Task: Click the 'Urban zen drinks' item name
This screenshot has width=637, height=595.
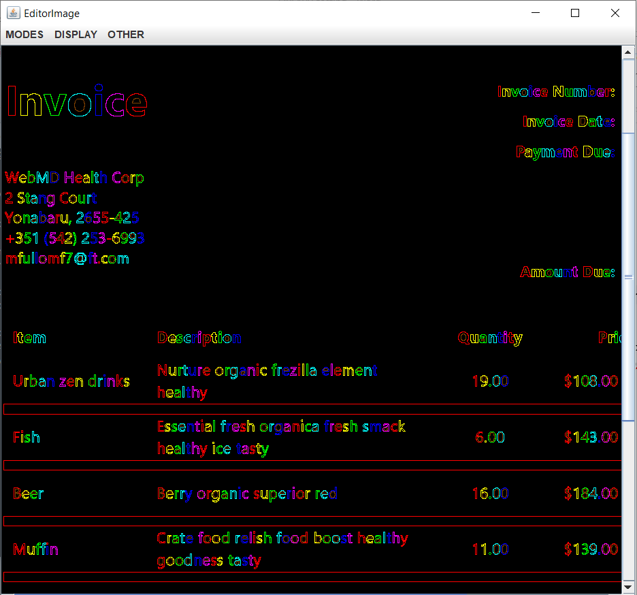Action: click(71, 381)
